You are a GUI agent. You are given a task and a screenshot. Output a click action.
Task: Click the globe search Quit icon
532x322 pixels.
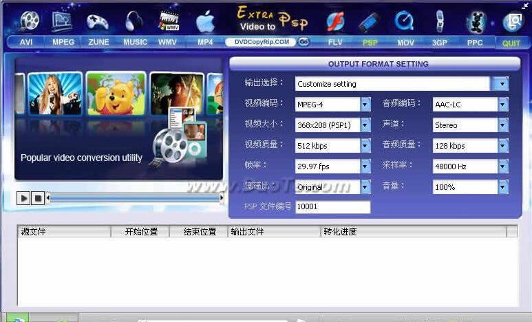(x=513, y=23)
